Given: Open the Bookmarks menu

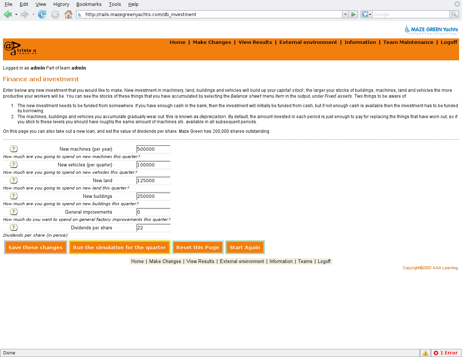Looking at the screenshot, I should tap(89, 4).
